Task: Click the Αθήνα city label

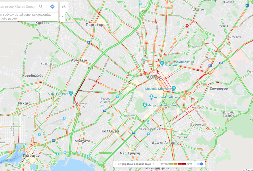Action: pyautogui.click(x=154, y=77)
